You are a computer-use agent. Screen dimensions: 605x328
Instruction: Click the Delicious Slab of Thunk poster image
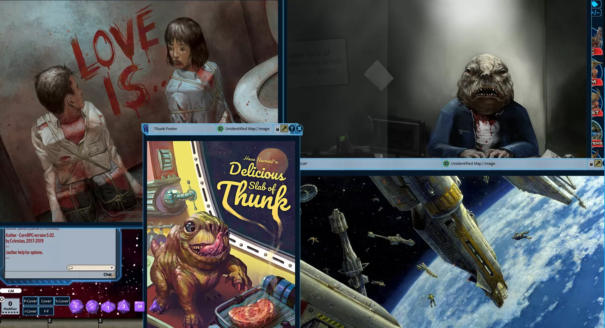221,234
